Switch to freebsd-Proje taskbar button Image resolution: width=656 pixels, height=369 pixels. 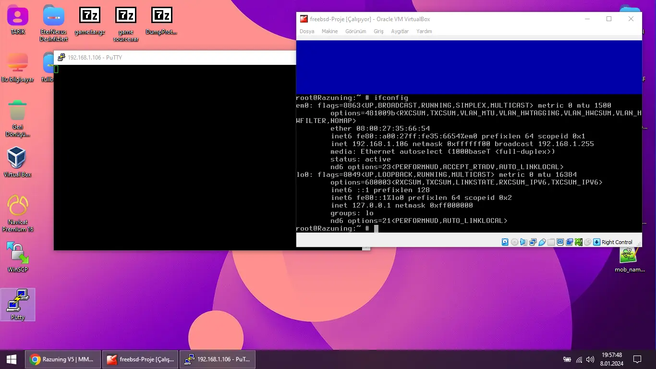point(140,359)
